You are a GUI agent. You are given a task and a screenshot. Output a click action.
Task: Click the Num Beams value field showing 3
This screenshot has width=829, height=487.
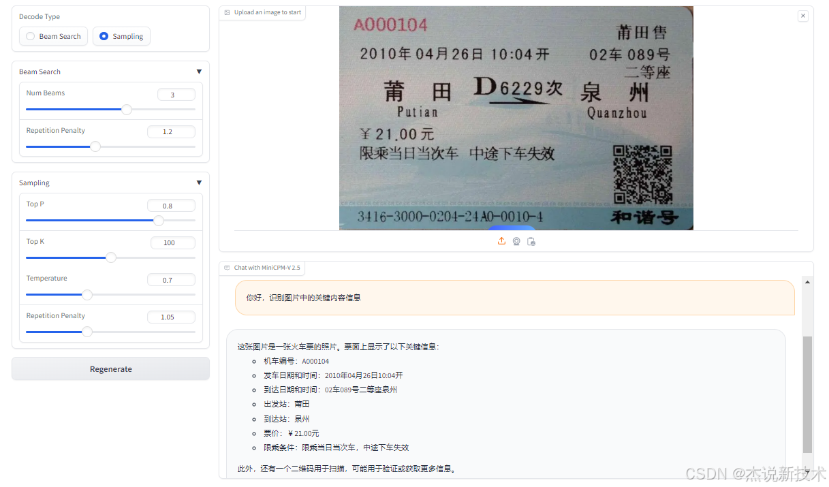(x=176, y=95)
